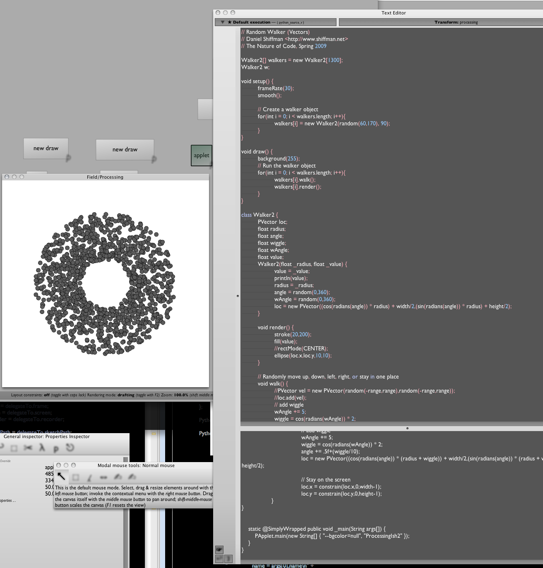Screen dimensions: 543x568
Task: Click the scissors icon in Properties Inspector
Action: tap(28, 448)
